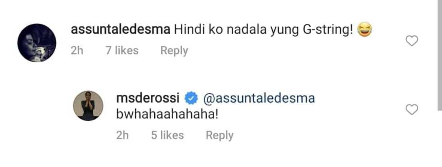Screen dimensions: 442x167
Task: View the 5 likes on msderossi's reply
Action: 167,135
